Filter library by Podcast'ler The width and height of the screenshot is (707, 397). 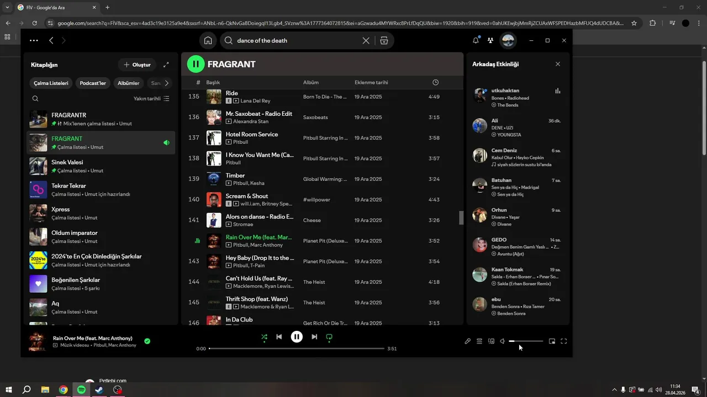point(93,83)
